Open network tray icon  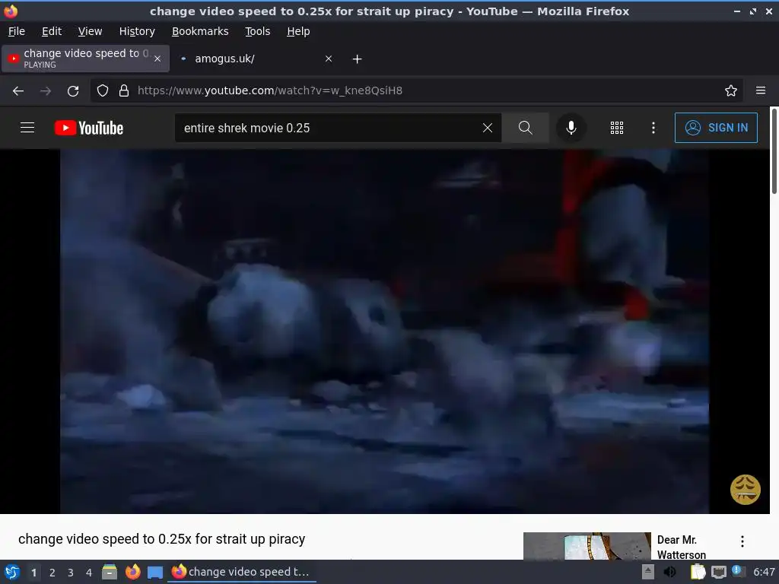(x=718, y=573)
